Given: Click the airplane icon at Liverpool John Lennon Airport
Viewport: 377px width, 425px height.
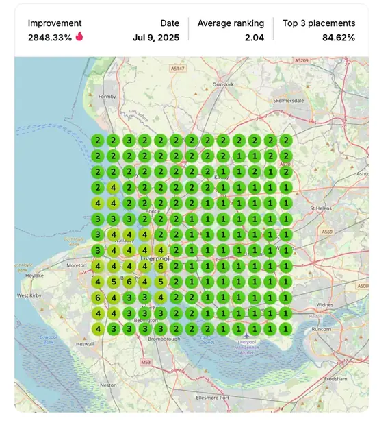Looking at the screenshot, I should coord(246,336).
